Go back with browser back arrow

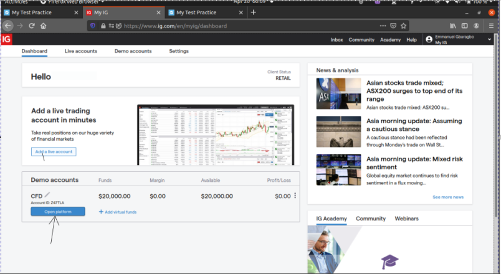click(8, 26)
